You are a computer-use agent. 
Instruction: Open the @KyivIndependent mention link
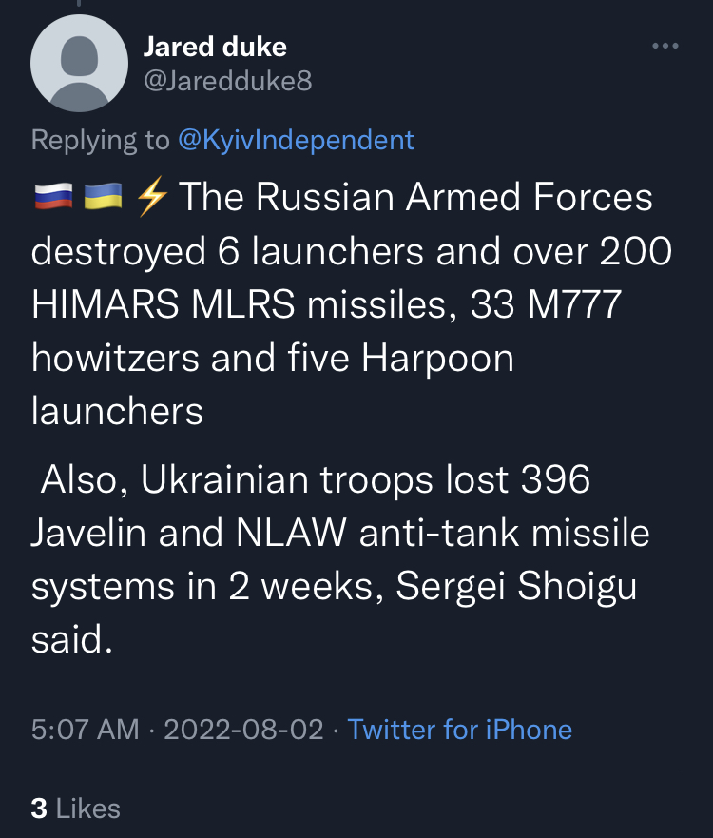pyautogui.click(x=296, y=140)
